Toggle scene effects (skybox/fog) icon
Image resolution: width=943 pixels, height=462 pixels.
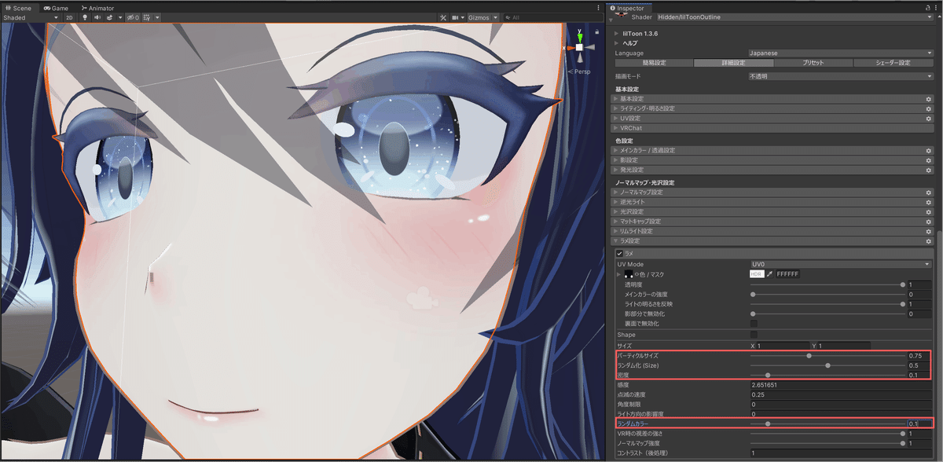click(x=109, y=17)
